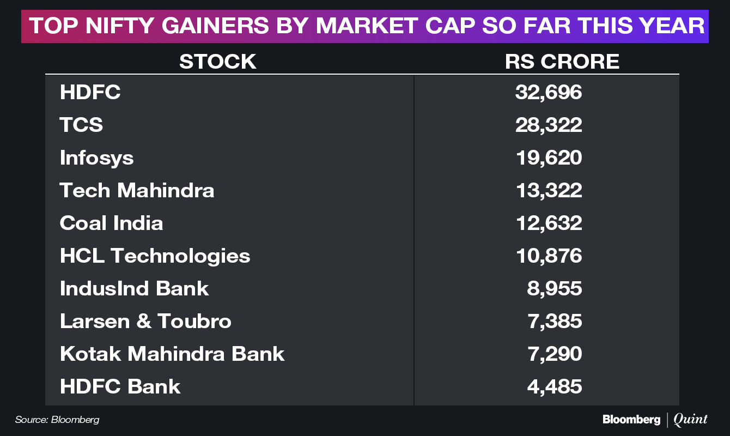Click Tech Mahindra in the table
This screenshot has height=436, width=730.
[137, 190]
